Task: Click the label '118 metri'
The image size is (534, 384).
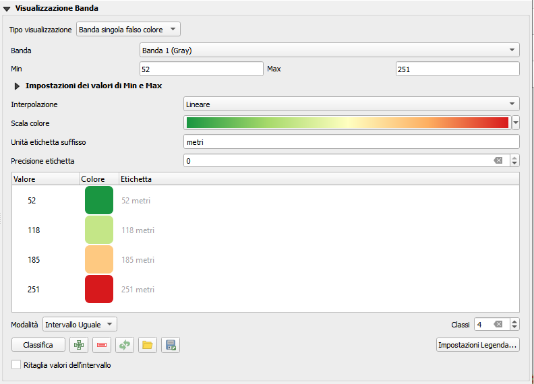Action: coord(138,230)
